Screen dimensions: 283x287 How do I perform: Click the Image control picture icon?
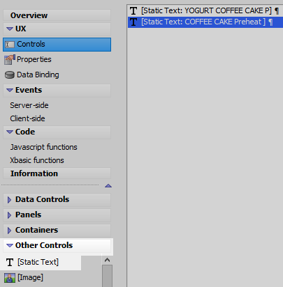[x=10, y=278]
